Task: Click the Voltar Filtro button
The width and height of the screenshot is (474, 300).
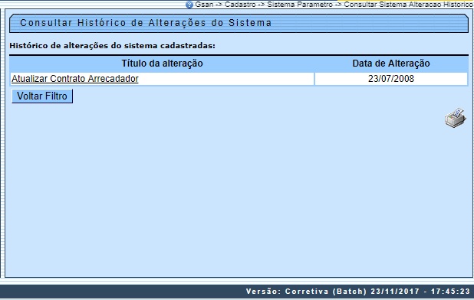Action: [x=42, y=96]
